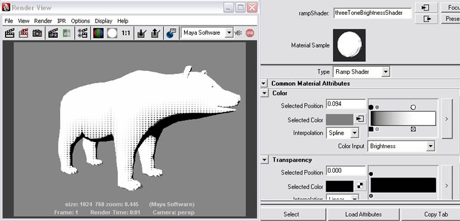Click the Render region icon
The height and width of the screenshot is (221, 460).
coord(23,33)
